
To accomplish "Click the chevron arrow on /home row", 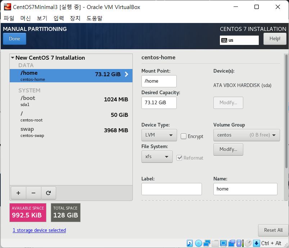I will [x=126, y=74].
